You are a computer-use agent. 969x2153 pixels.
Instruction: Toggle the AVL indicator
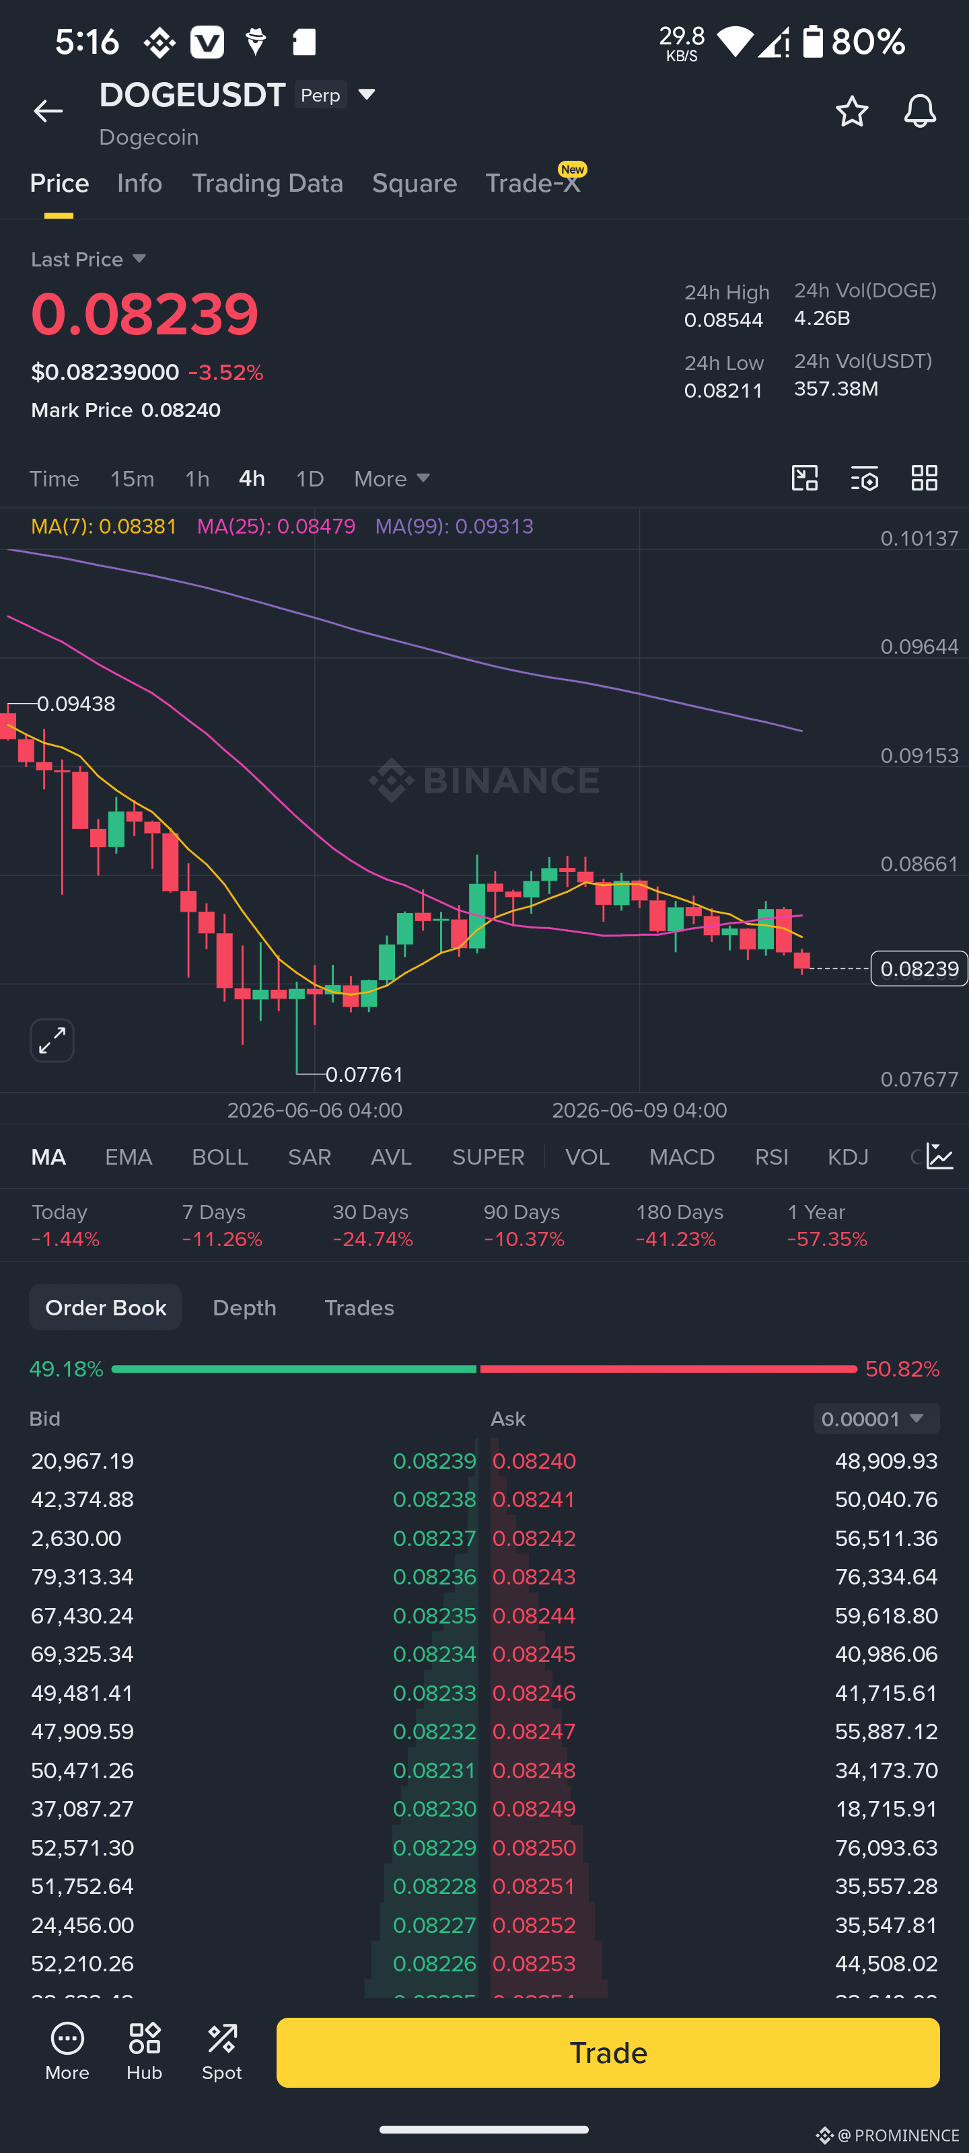(391, 1157)
